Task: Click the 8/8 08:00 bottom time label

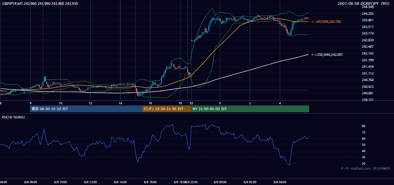Action: click(x=31, y=182)
